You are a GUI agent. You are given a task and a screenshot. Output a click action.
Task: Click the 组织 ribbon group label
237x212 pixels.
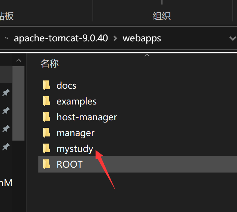coord(162,16)
